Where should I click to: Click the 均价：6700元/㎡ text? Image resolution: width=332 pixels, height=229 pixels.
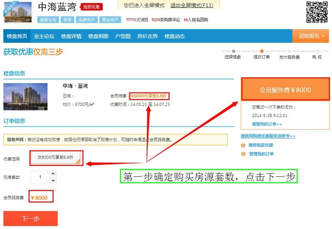click(x=78, y=104)
